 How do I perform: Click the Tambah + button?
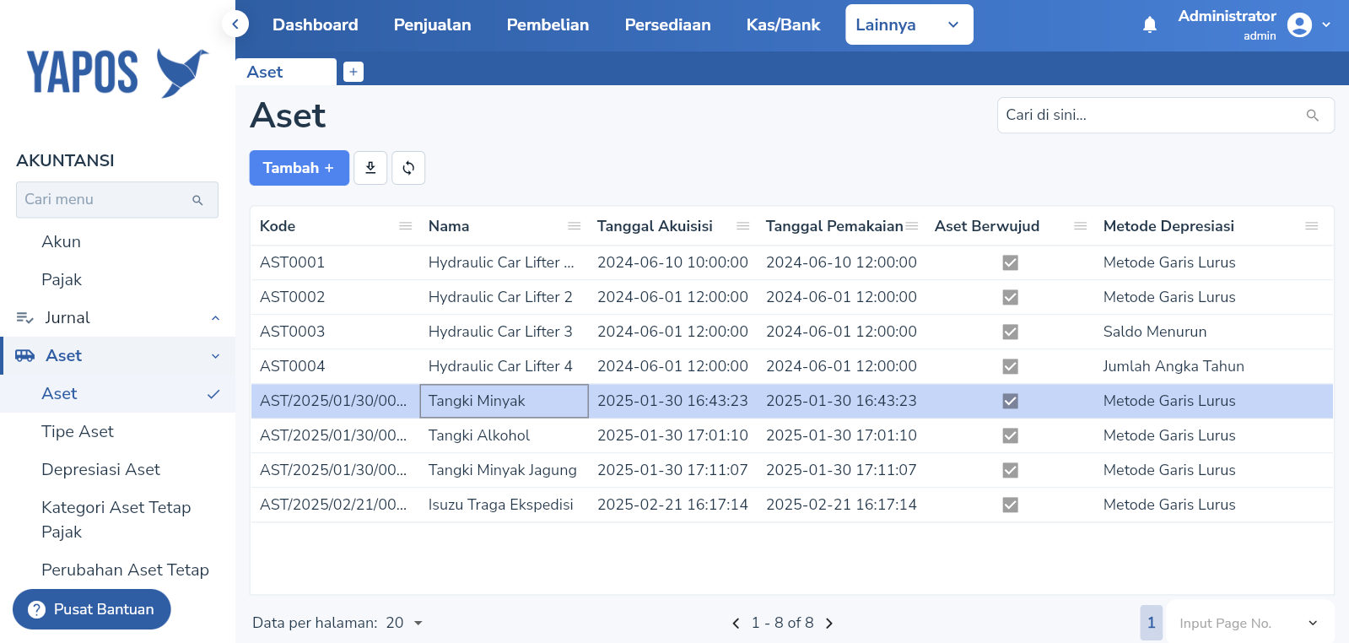pyautogui.click(x=299, y=168)
